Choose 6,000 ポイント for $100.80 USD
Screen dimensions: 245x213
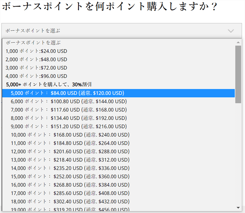[x=69, y=101]
